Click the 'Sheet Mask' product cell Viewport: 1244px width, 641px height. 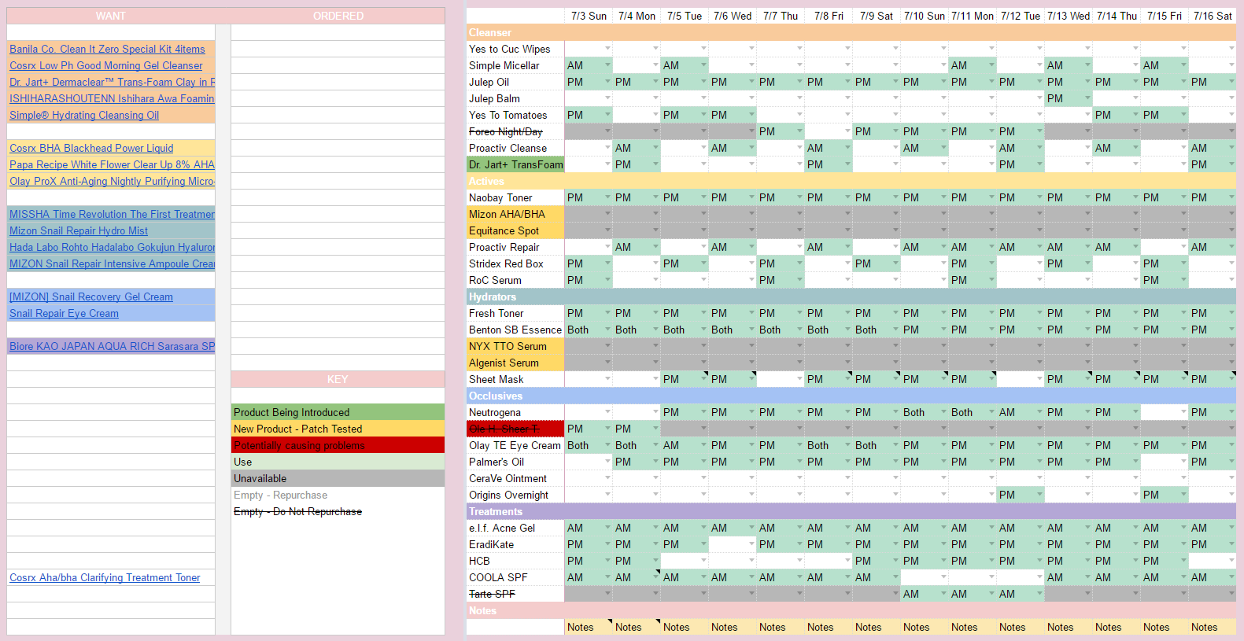pos(515,379)
